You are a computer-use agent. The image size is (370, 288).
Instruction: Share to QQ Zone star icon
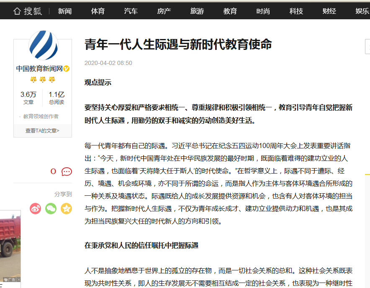[x=66, y=208]
